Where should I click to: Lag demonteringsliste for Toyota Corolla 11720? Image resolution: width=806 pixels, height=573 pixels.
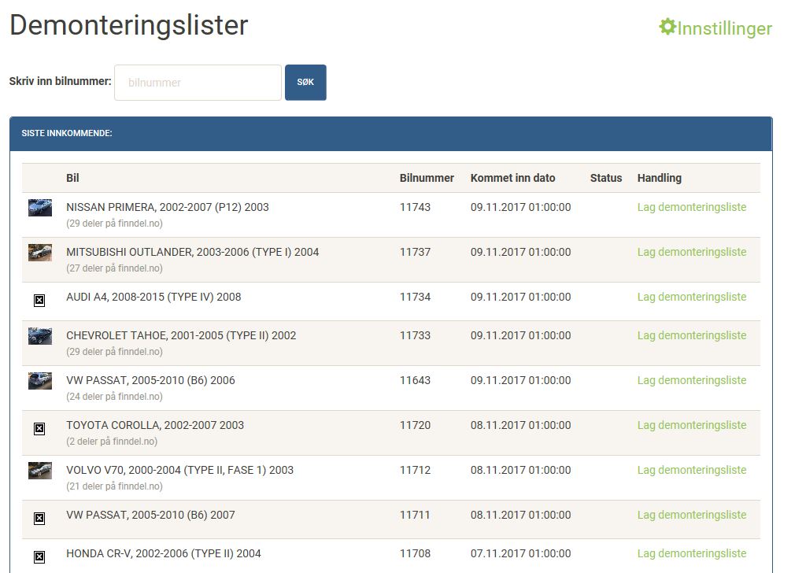[691, 425]
